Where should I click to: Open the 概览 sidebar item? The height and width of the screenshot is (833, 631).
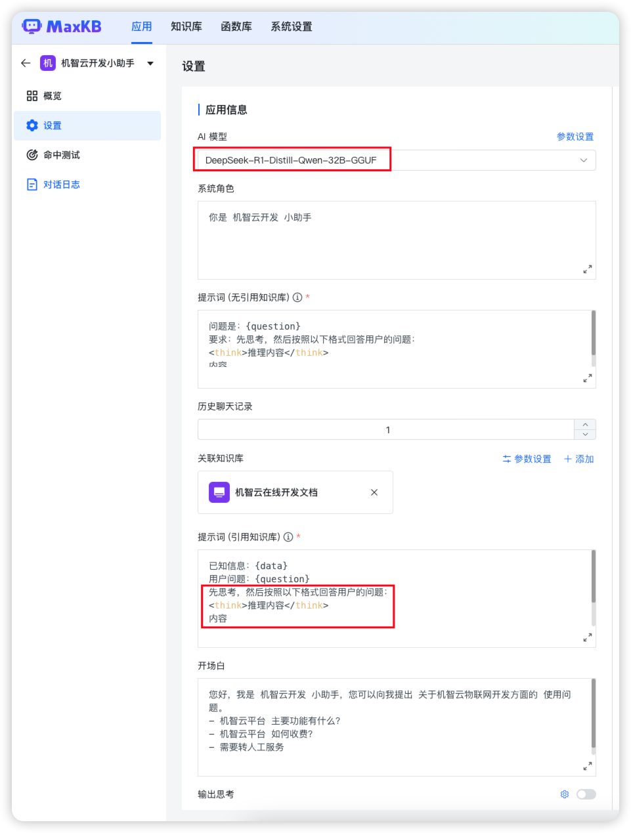(87, 96)
